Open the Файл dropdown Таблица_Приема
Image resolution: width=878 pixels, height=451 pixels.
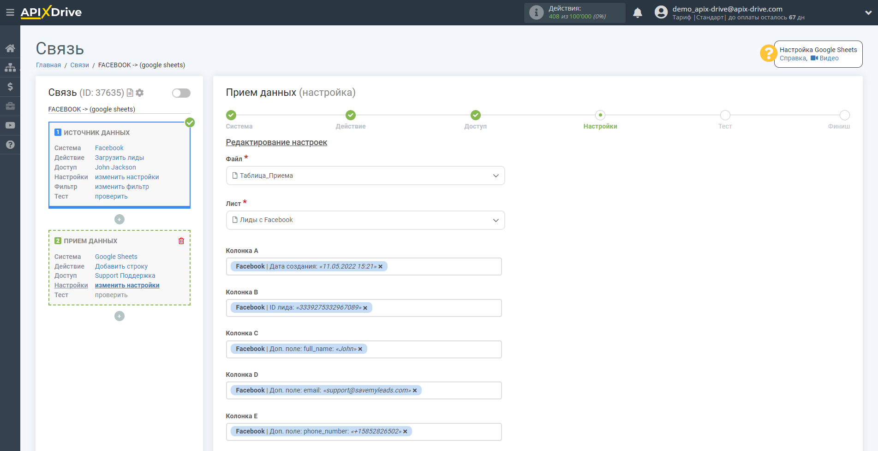coord(365,176)
